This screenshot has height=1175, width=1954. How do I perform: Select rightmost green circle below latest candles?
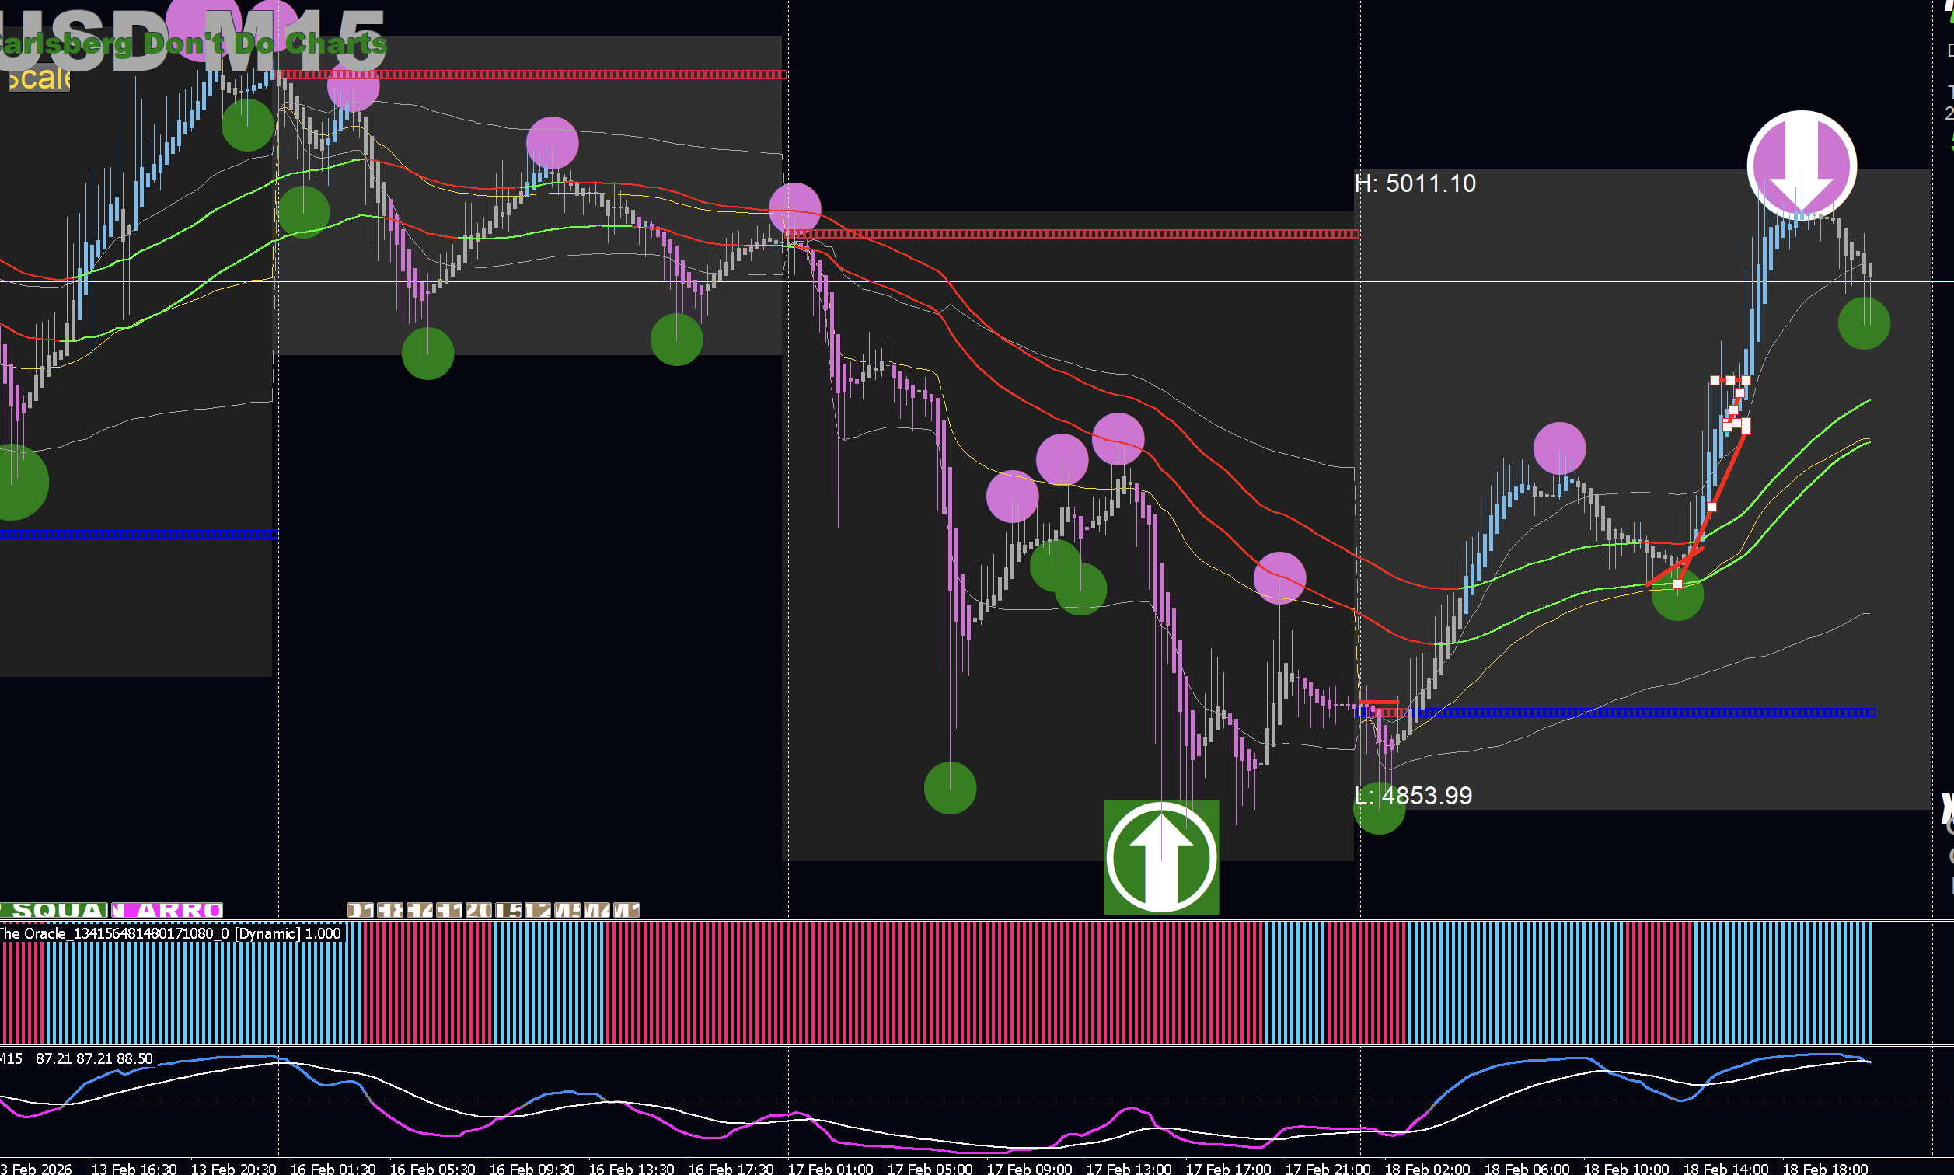point(1863,324)
